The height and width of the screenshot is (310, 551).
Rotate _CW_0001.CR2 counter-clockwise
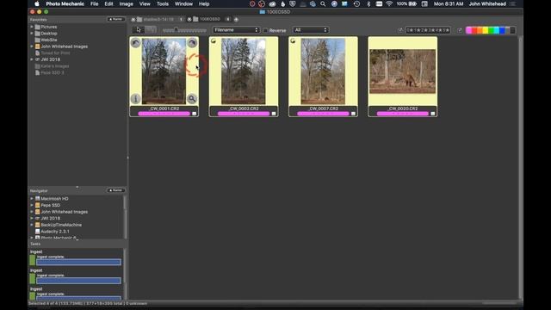pos(136,43)
